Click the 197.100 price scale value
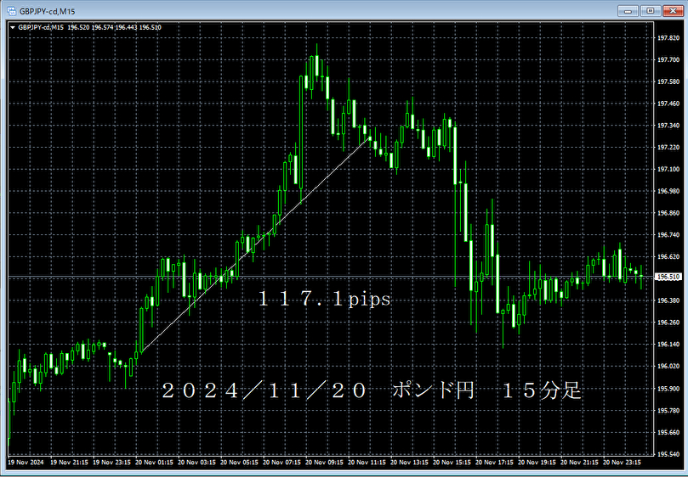This screenshot has width=688, height=477. pos(668,170)
